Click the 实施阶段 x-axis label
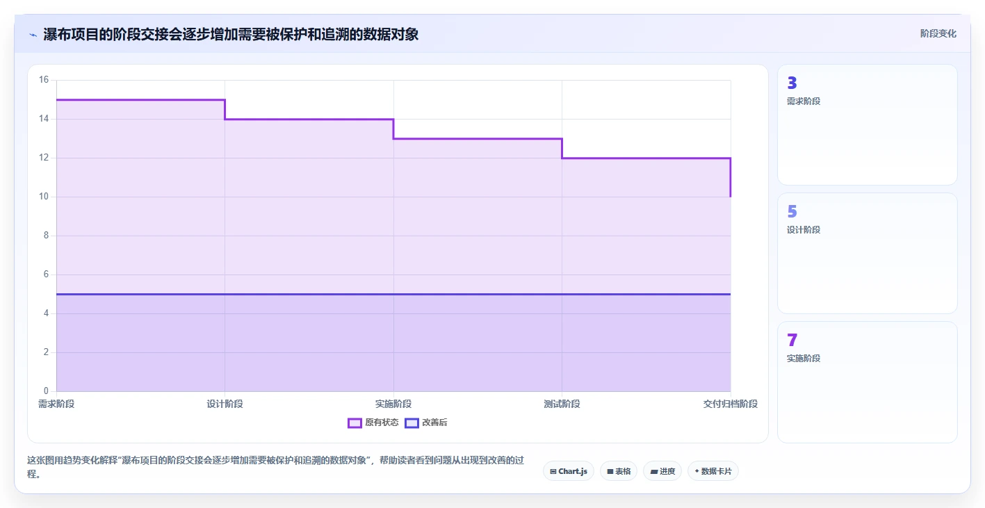 pyautogui.click(x=393, y=404)
